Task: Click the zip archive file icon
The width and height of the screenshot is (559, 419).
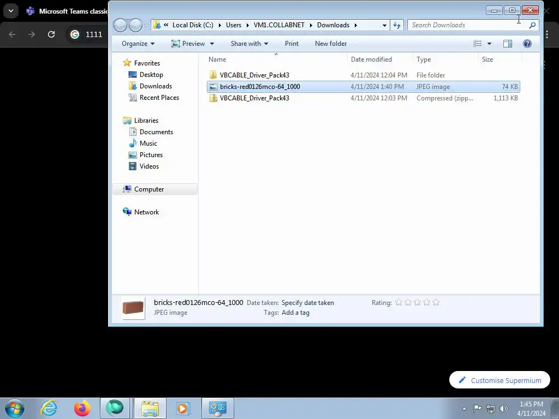Action: (x=213, y=98)
